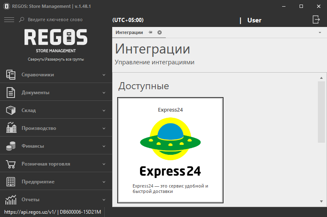Switch to the Интеграции tab

129,32
